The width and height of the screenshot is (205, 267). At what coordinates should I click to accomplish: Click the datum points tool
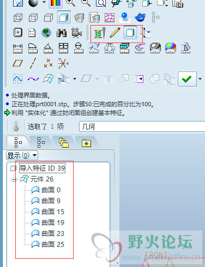[x=48, y=63]
